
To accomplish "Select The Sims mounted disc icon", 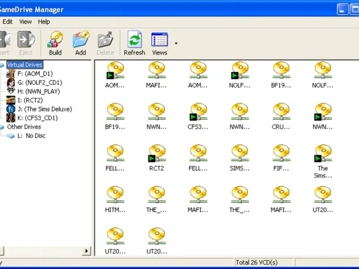I will pos(323,161).
